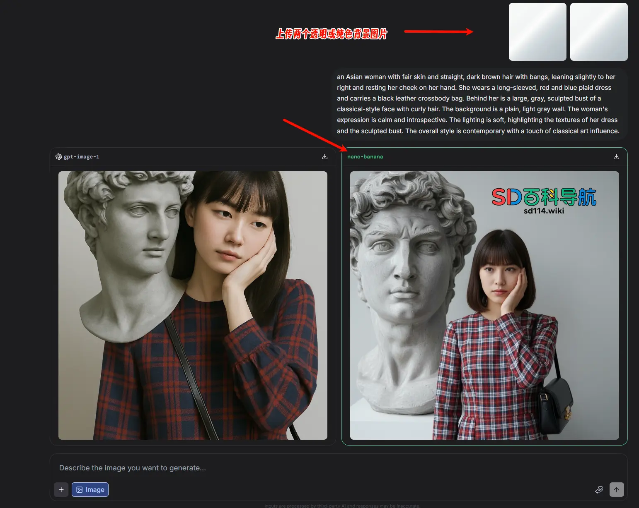Viewport: 639px width, 508px height.
Task: Click the plus attachment button
Action: tap(61, 490)
